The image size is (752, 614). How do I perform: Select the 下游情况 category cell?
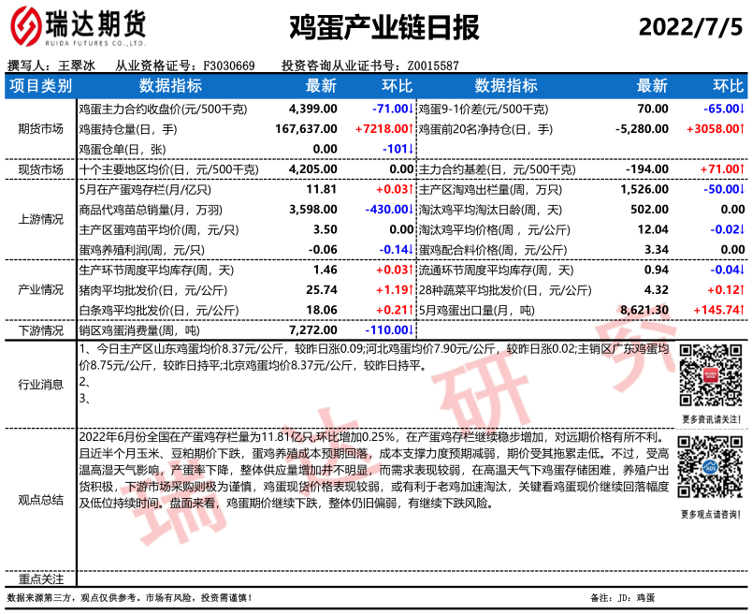click(39, 330)
